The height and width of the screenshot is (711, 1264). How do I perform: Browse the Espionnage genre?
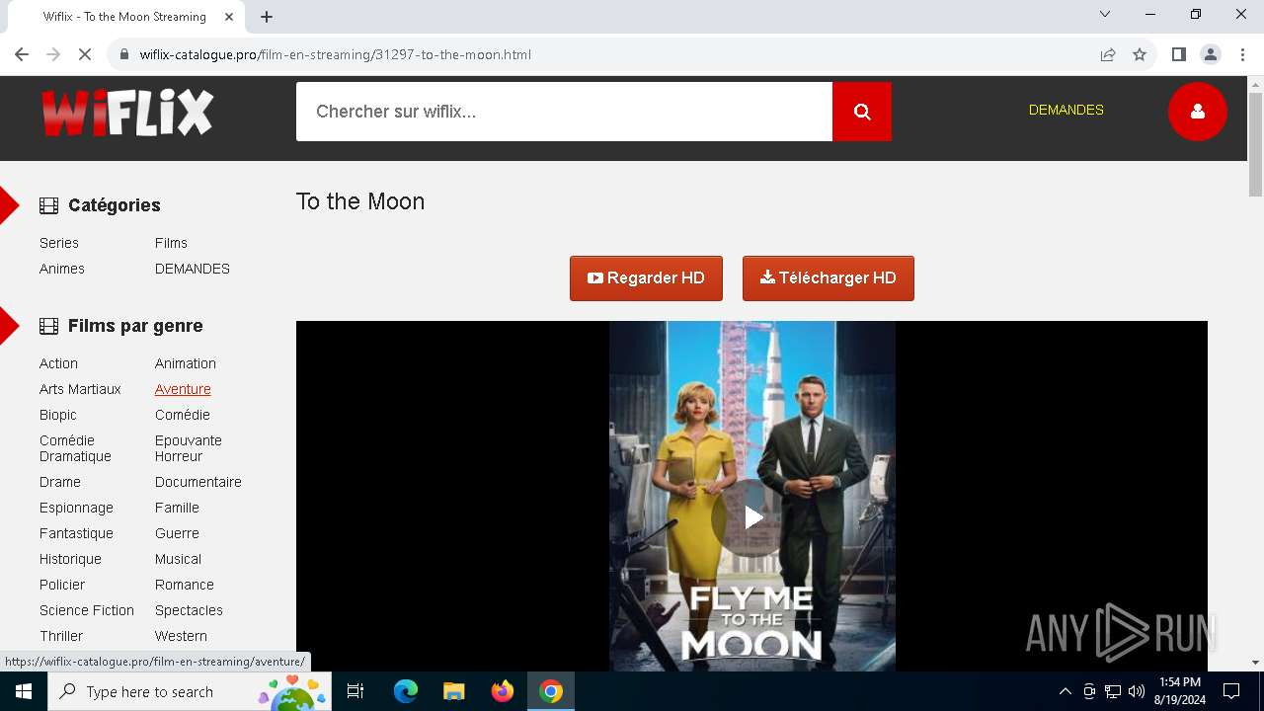coord(76,508)
